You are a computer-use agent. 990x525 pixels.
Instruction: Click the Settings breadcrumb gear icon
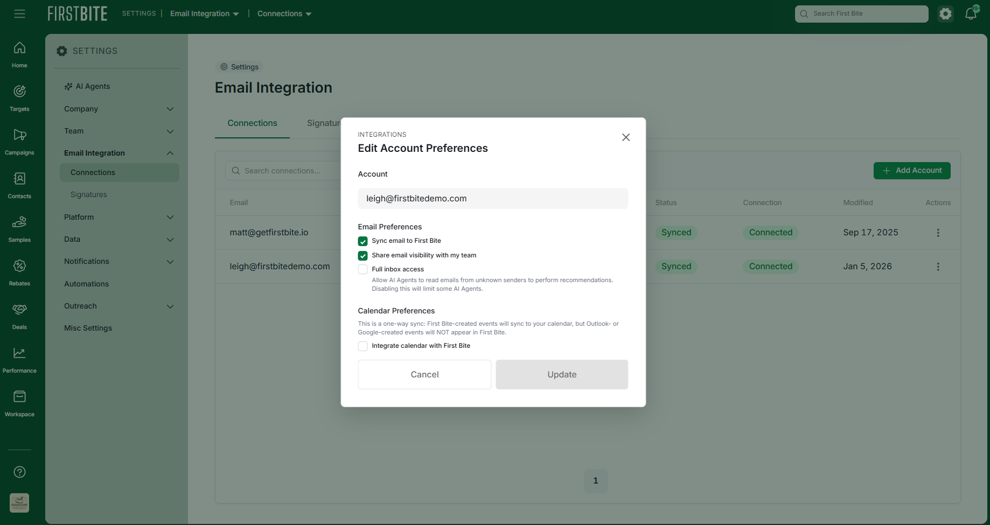[224, 67]
